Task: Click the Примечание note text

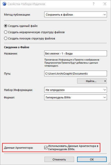Action: click(72, 63)
